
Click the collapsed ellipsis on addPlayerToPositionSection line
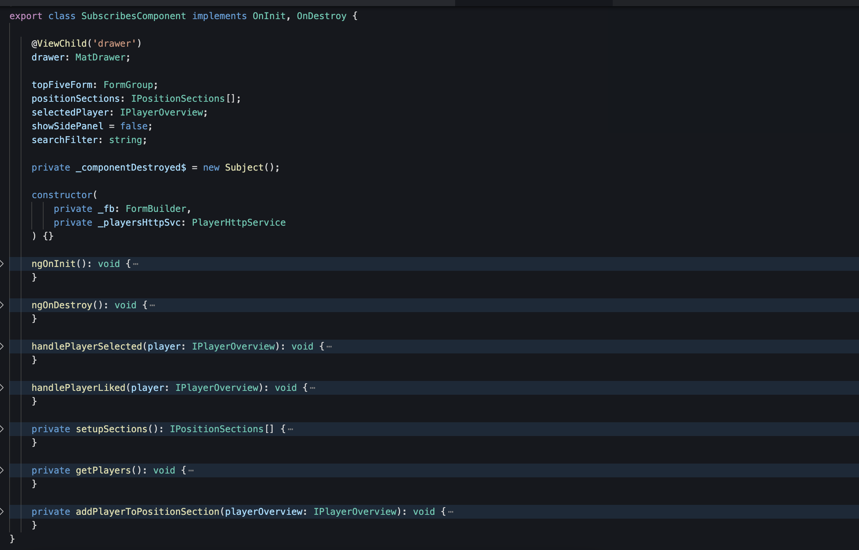click(x=451, y=512)
